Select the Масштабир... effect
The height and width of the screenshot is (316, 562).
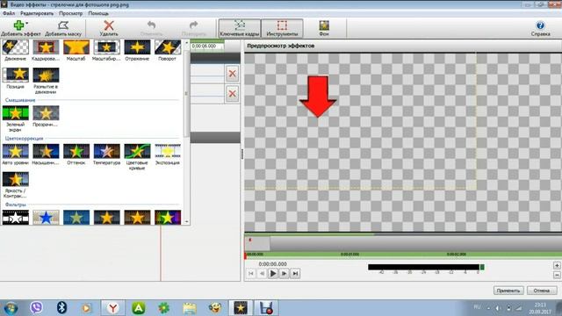(106, 51)
